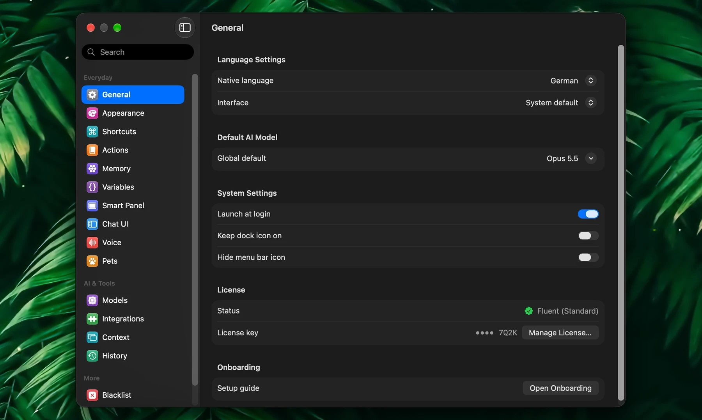Click the Language Settings heading
Image resolution: width=702 pixels, height=420 pixels.
click(x=251, y=60)
